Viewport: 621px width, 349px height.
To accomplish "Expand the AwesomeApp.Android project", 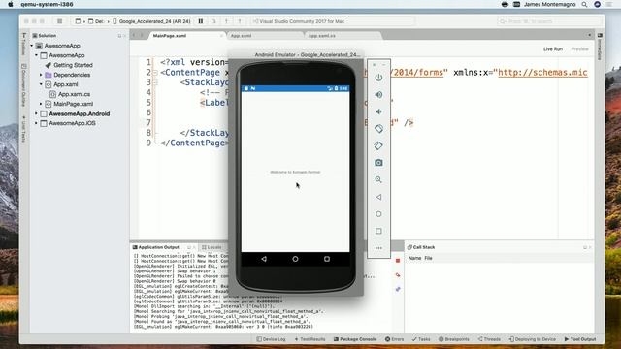I will 37,113.
